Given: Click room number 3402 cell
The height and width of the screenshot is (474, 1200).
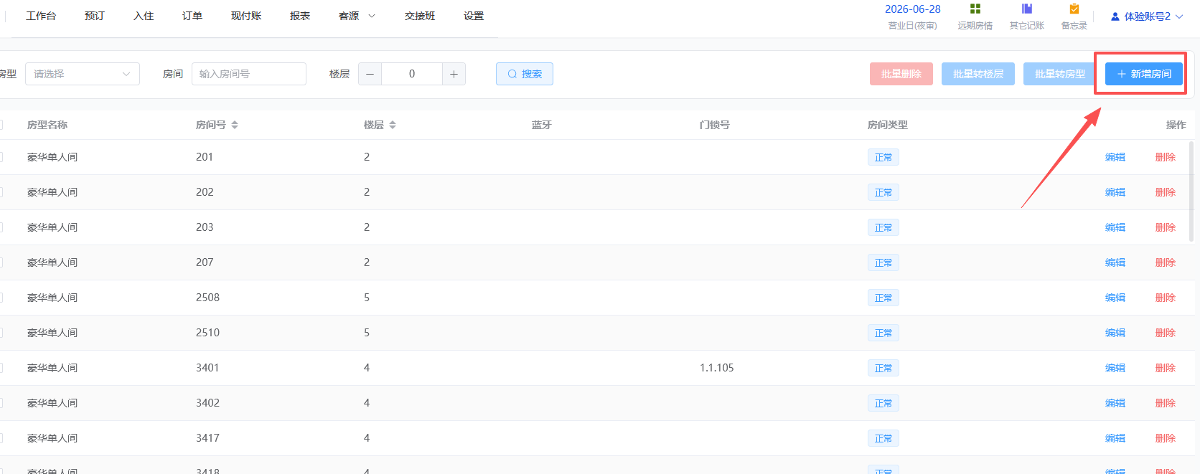Looking at the screenshot, I should [208, 403].
